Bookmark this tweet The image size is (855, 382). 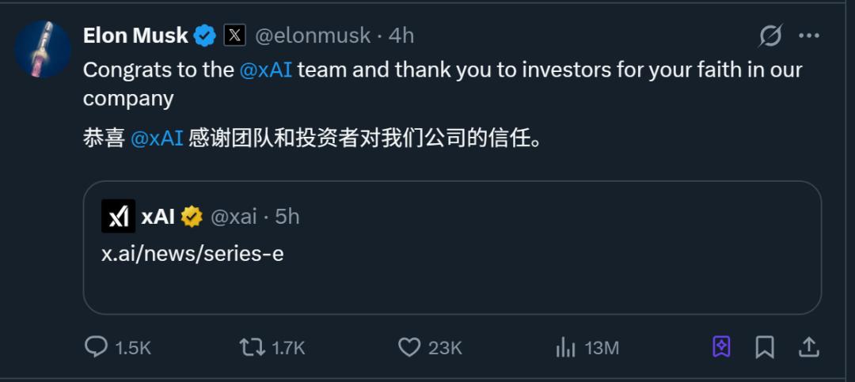point(765,346)
